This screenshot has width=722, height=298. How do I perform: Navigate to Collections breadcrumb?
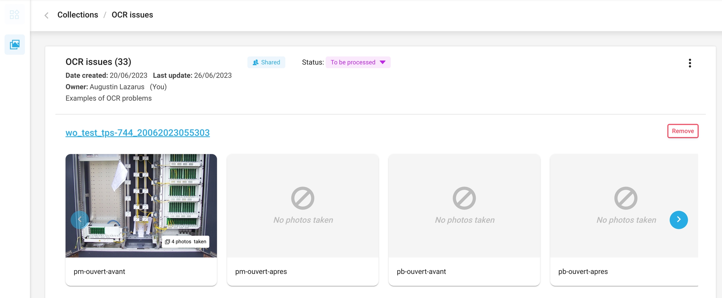pyautogui.click(x=78, y=15)
